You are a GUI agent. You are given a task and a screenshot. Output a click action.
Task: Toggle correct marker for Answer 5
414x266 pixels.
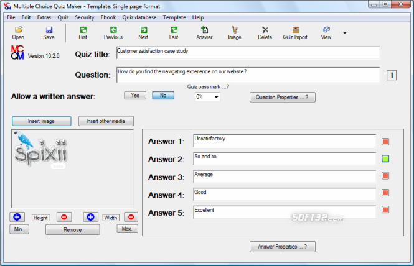click(x=385, y=210)
